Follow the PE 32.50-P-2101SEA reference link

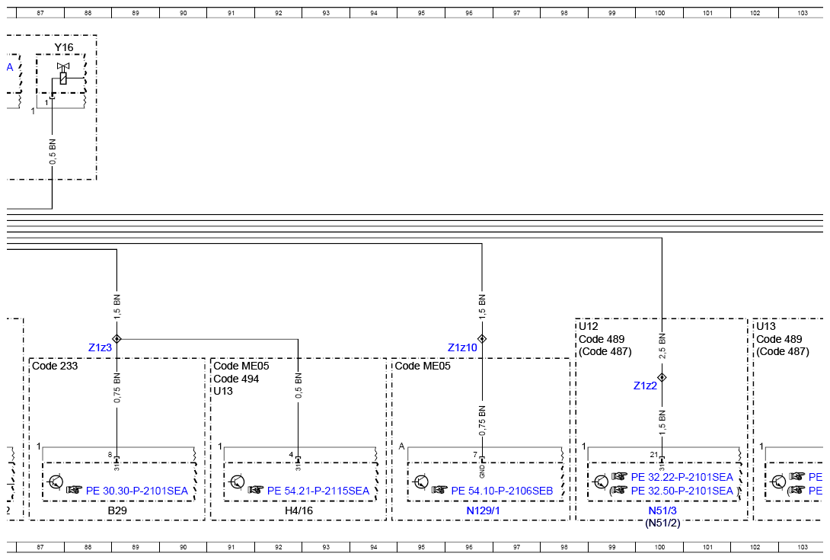(x=682, y=491)
